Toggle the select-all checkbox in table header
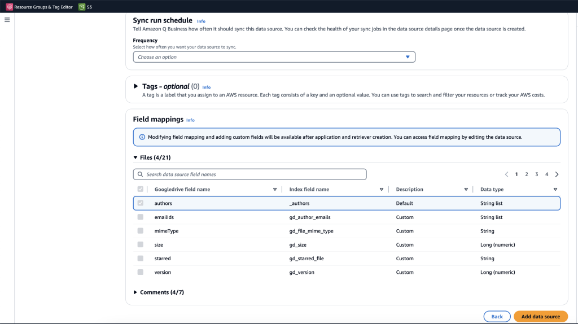578x324 pixels. pyautogui.click(x=141, y=189)
